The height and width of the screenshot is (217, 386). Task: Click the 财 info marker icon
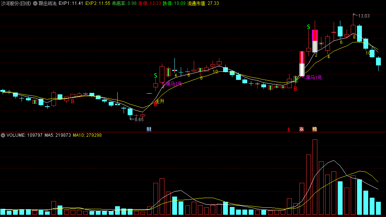pos(149,129)
